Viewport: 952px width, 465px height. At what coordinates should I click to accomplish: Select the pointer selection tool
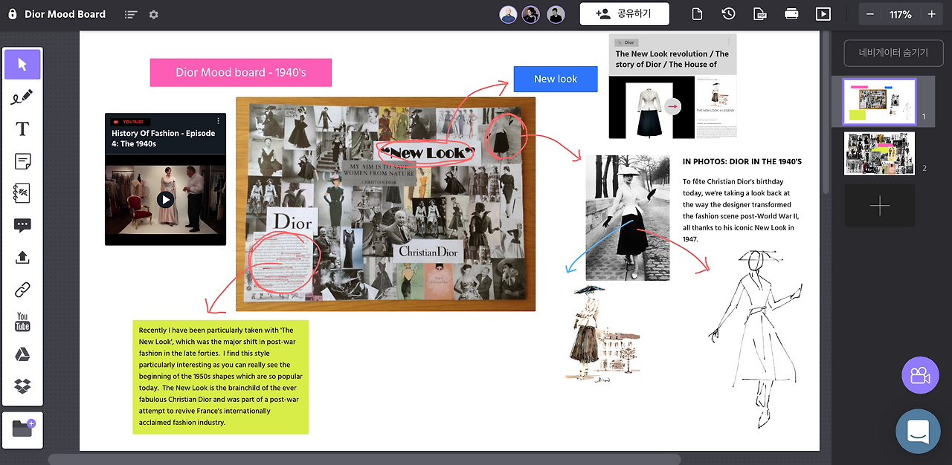(x=22, y=65)
